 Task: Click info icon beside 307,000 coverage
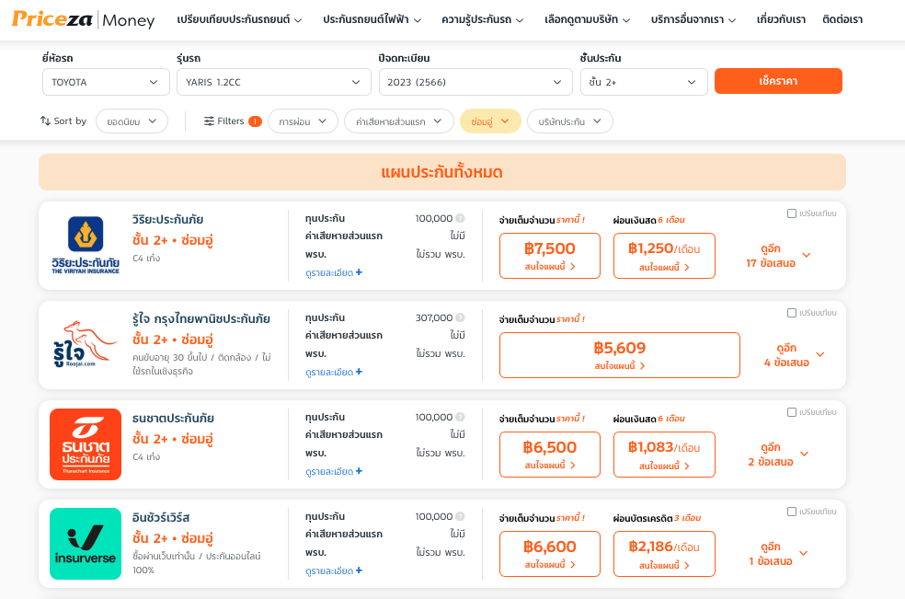pos(460,317)
